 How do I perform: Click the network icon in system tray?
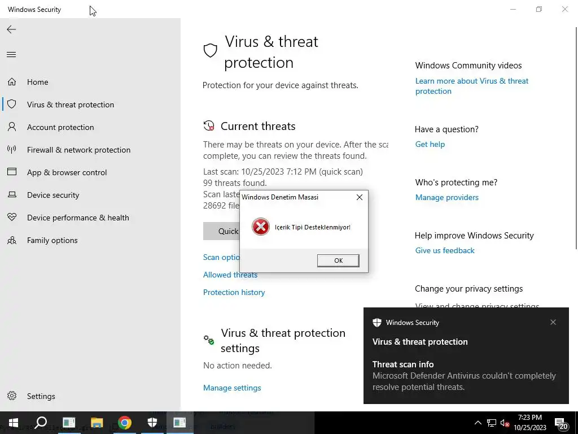(x=492, y=423)
